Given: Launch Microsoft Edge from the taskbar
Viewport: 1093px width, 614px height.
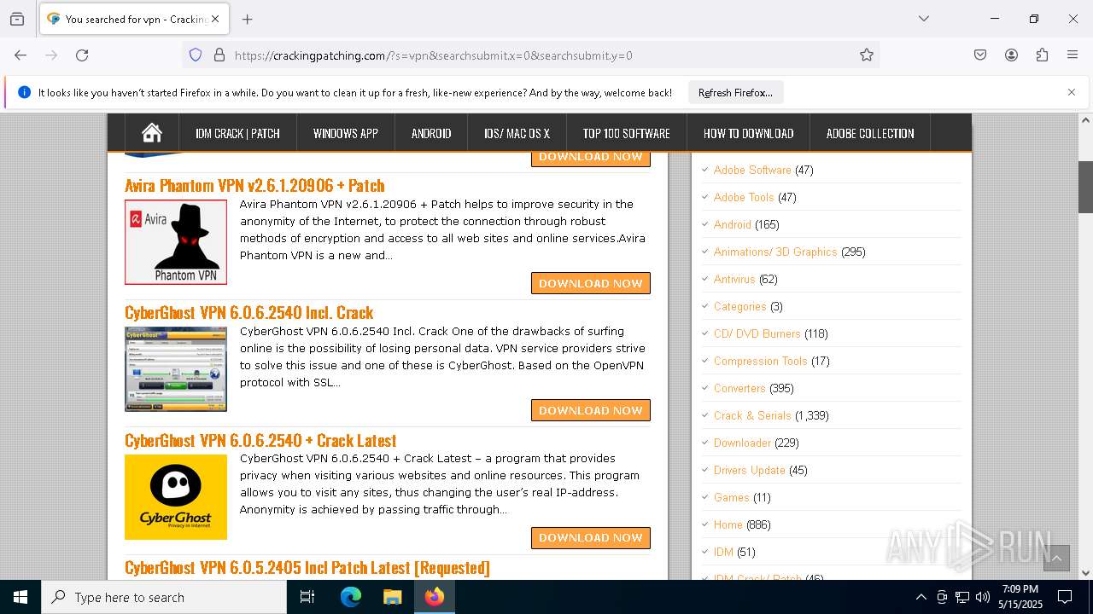Looking at the screenshot, I should point(351,597).
